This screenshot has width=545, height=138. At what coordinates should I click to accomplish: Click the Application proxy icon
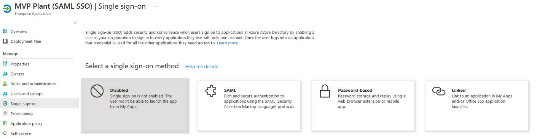(5, 123)
